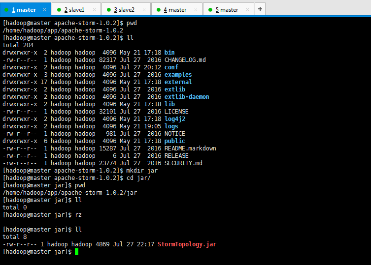Click the '/home/hadoop/app/apache-storm-1.0.2/jar' path output

[70, 193]
